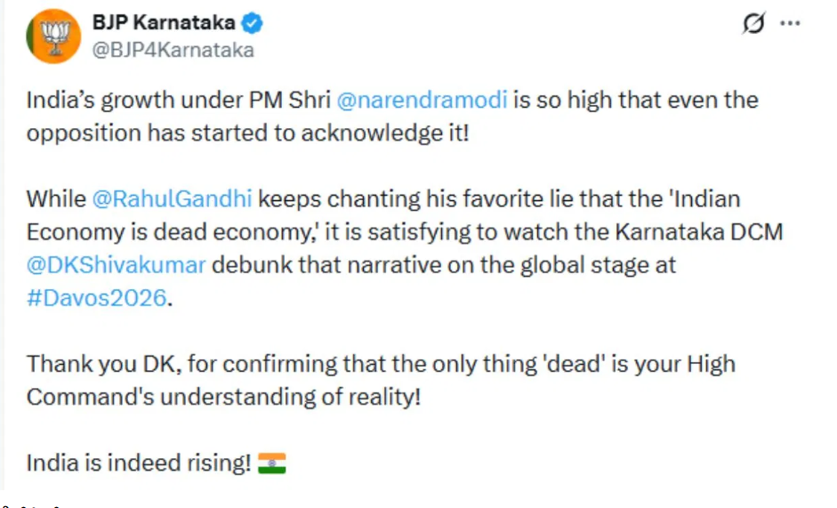Image resolution: width=837 pixels, height=508 pixels.
Task: Go to the @RahulGandhi profile mention
Action: click(171, 198)
